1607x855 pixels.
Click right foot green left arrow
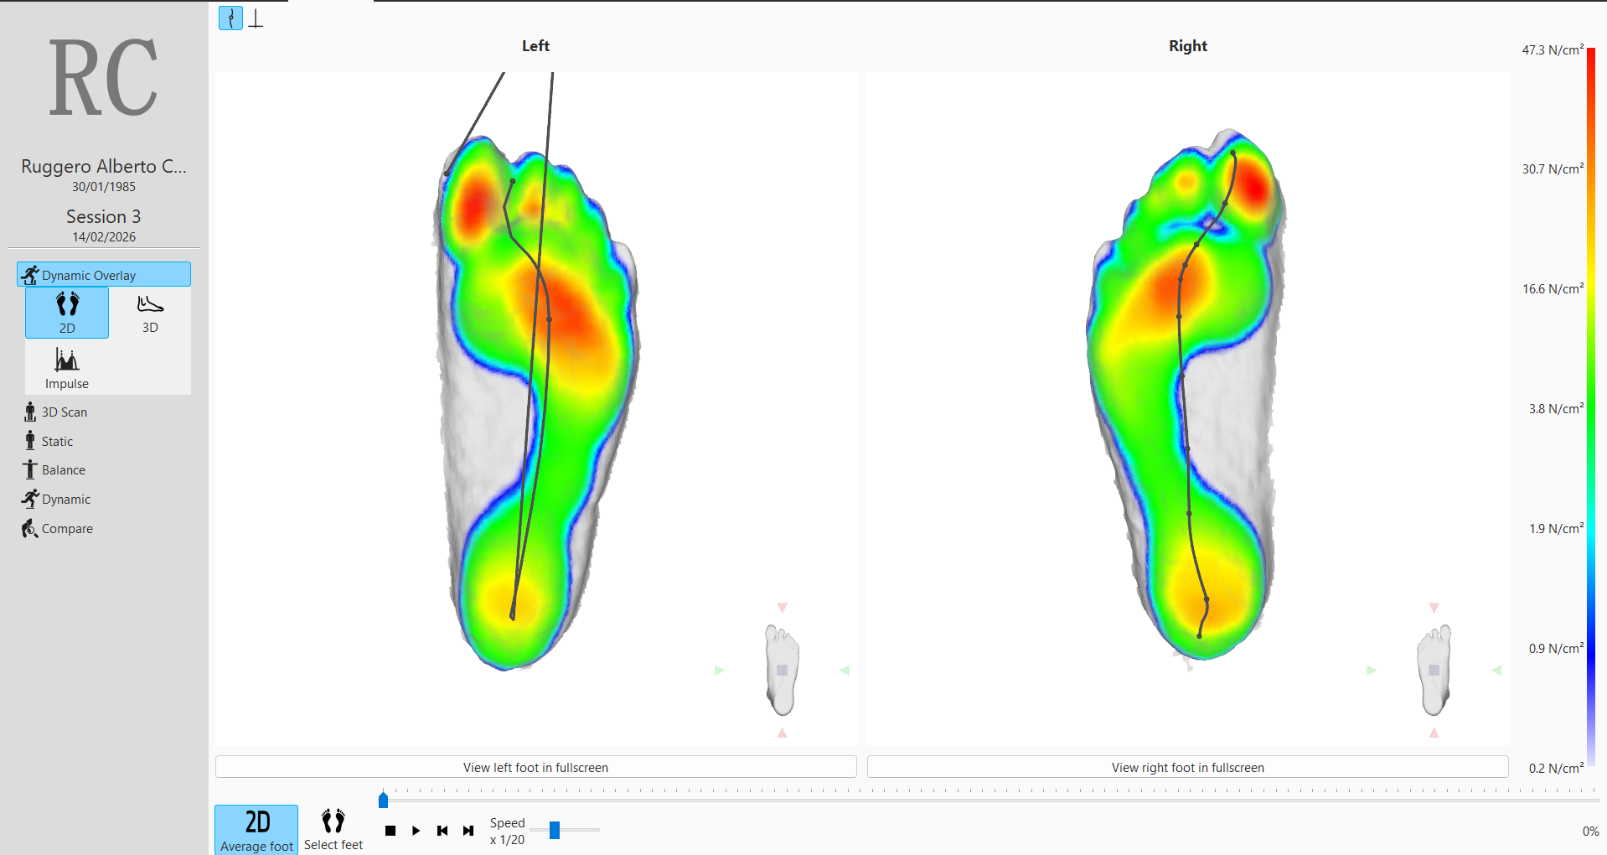point(1371,670)
